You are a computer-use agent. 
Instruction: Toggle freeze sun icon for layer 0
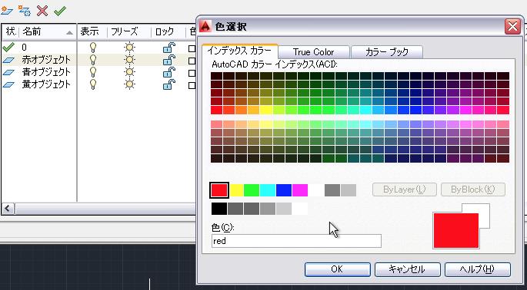tap(129, 48)
